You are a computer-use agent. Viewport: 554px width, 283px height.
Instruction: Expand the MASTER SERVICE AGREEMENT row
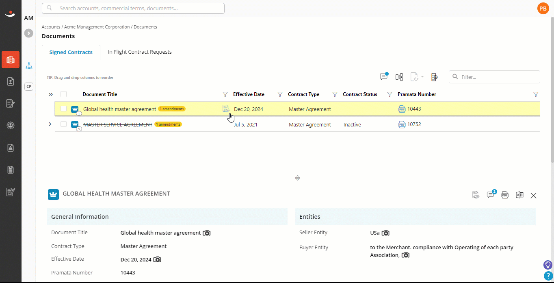tap(50, 124)
